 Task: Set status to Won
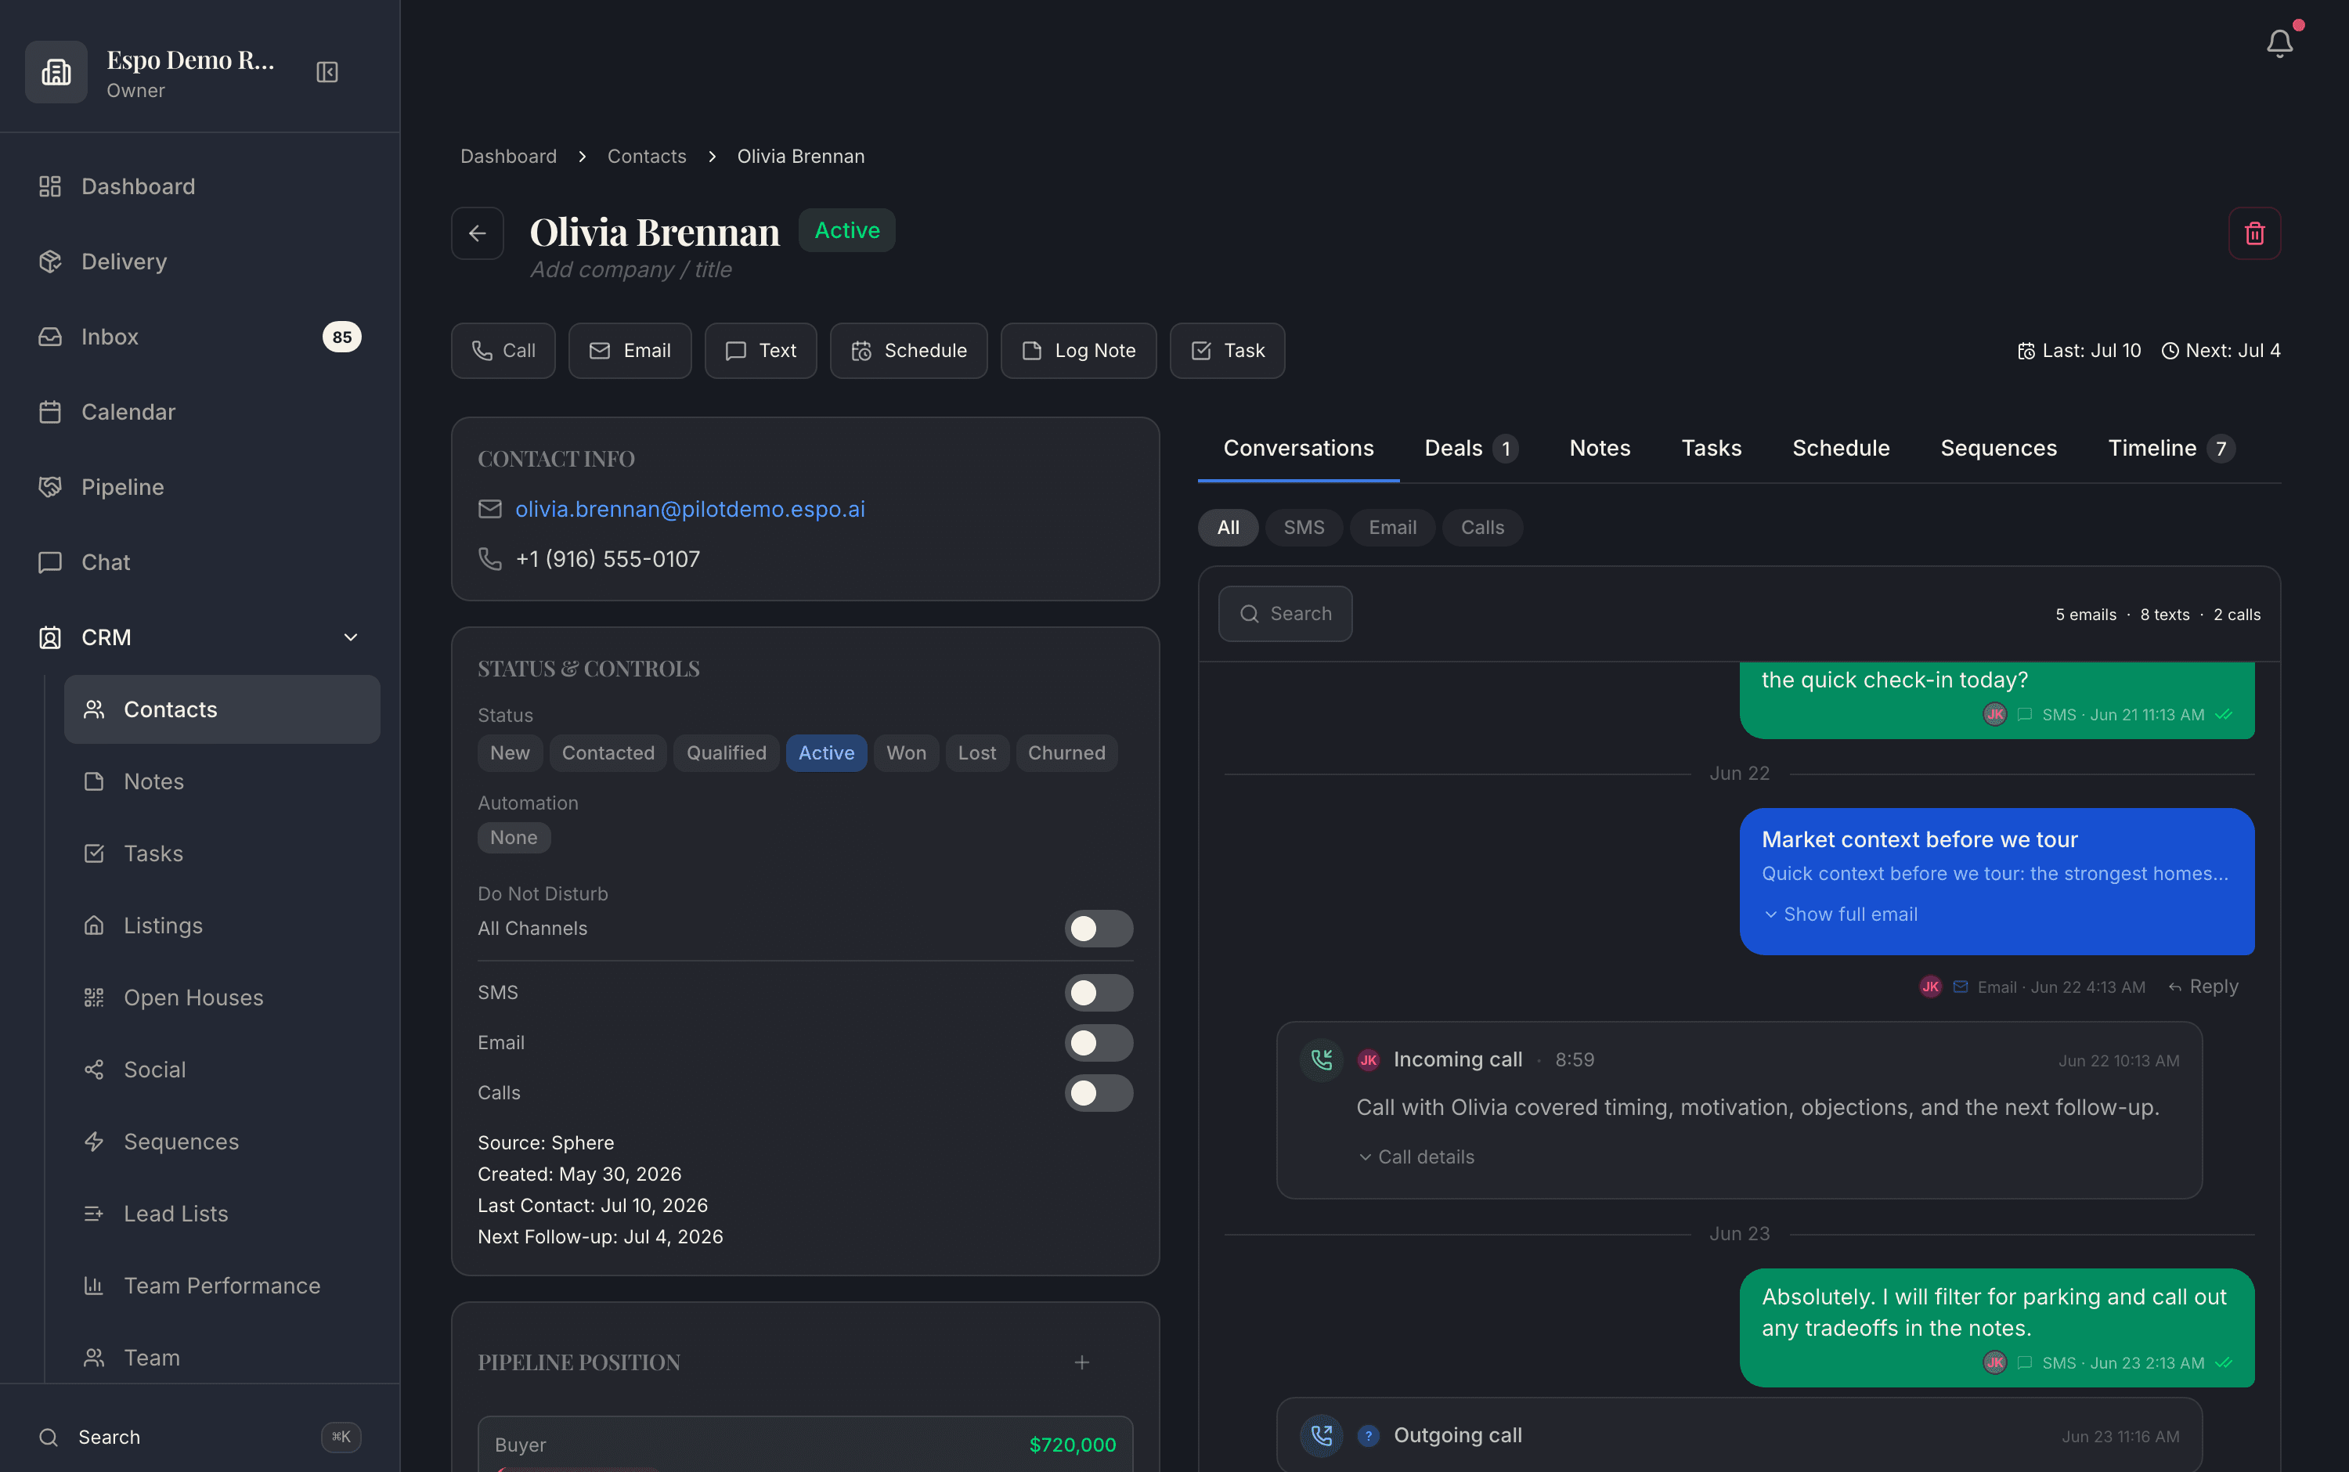906,752
